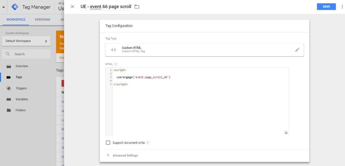Enable Support document.write checkbox
This screenshot has width=345, height=166.
(x=108, y=143)
